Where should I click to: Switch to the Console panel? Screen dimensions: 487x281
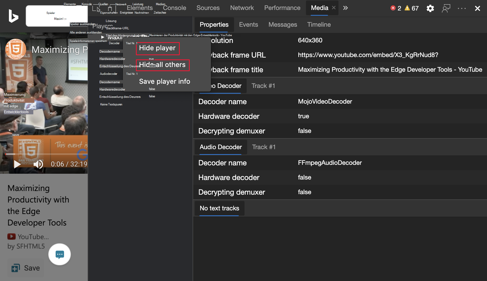pos(174,8)
